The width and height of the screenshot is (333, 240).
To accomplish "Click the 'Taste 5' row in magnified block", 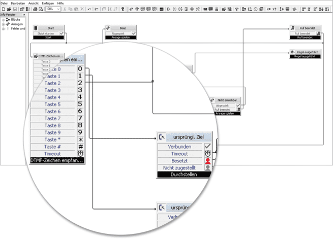I will pos(52,104).
